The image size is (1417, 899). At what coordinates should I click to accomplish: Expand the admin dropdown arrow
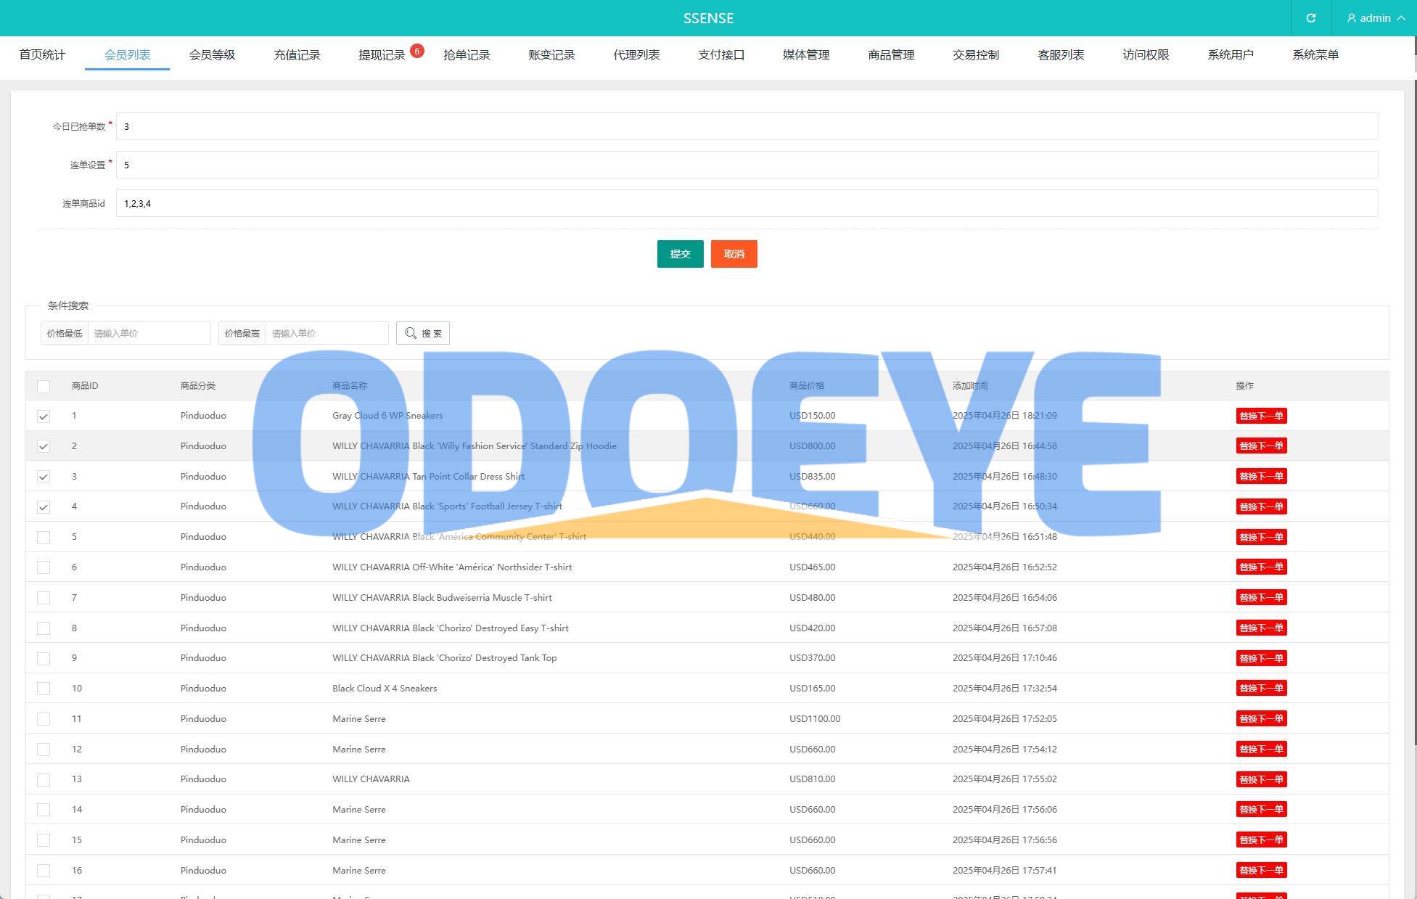(1401, 18)
